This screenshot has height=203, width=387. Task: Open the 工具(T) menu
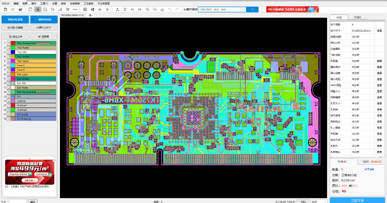point(44,4)
